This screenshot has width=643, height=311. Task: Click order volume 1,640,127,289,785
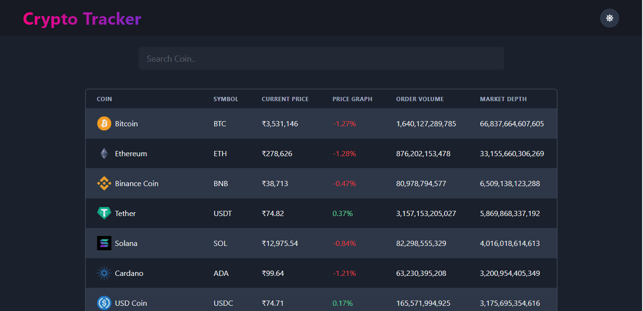(426, 123)
